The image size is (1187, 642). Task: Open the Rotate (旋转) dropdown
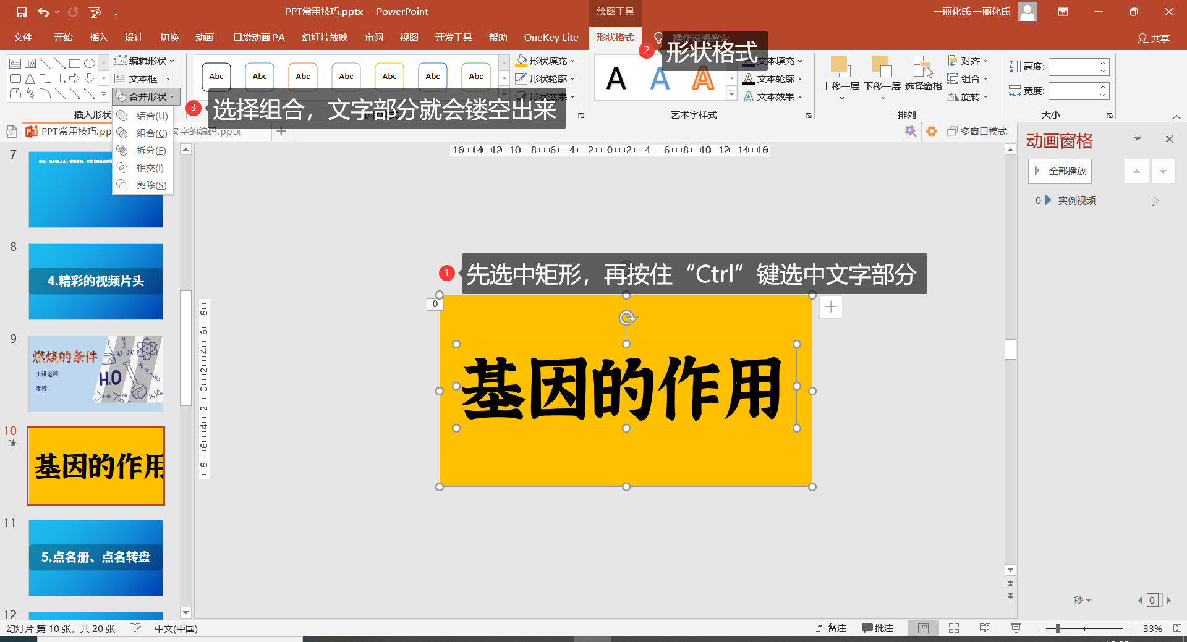point(968,96)
